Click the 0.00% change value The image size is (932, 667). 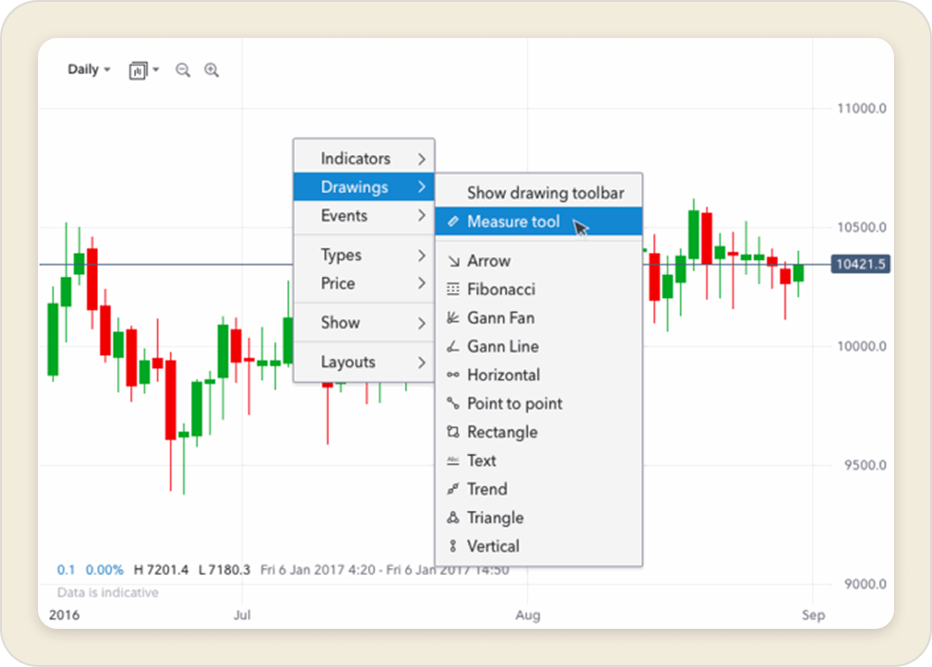(105, 570)
